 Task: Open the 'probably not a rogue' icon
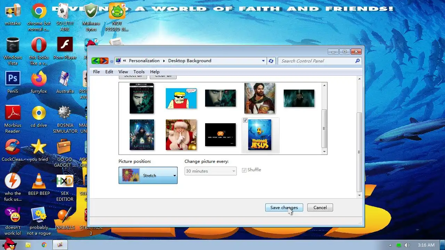pyautogui.click(x=39, y=221)
